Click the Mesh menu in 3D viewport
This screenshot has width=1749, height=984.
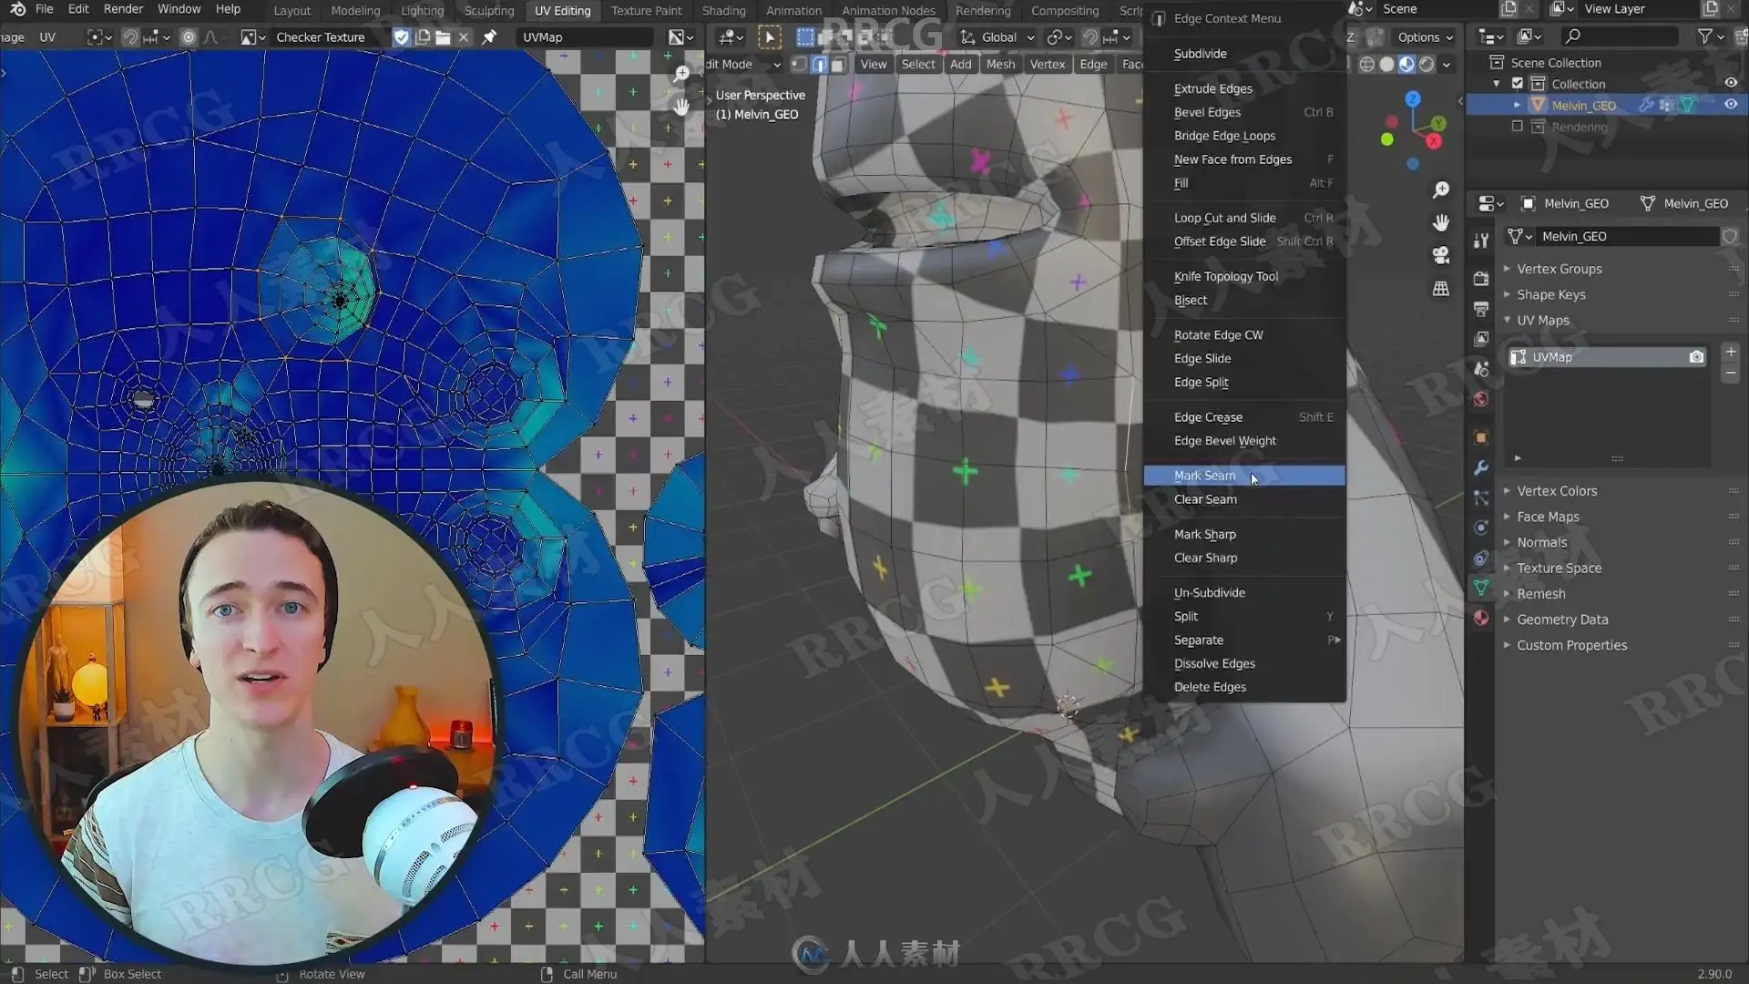1000,65
